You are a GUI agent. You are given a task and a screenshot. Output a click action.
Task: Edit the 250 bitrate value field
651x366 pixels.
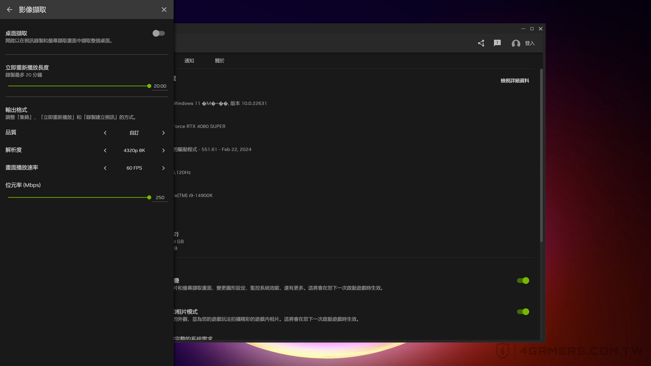click(160, 198)
